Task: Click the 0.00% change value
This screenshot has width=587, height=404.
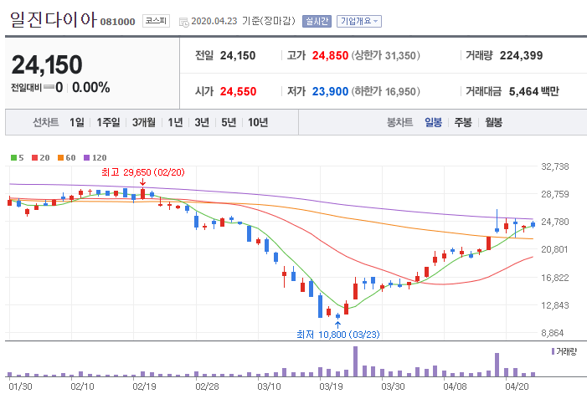Action: point(91,88)
